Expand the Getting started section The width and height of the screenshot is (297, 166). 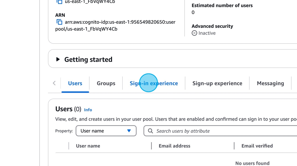(58, 59)
